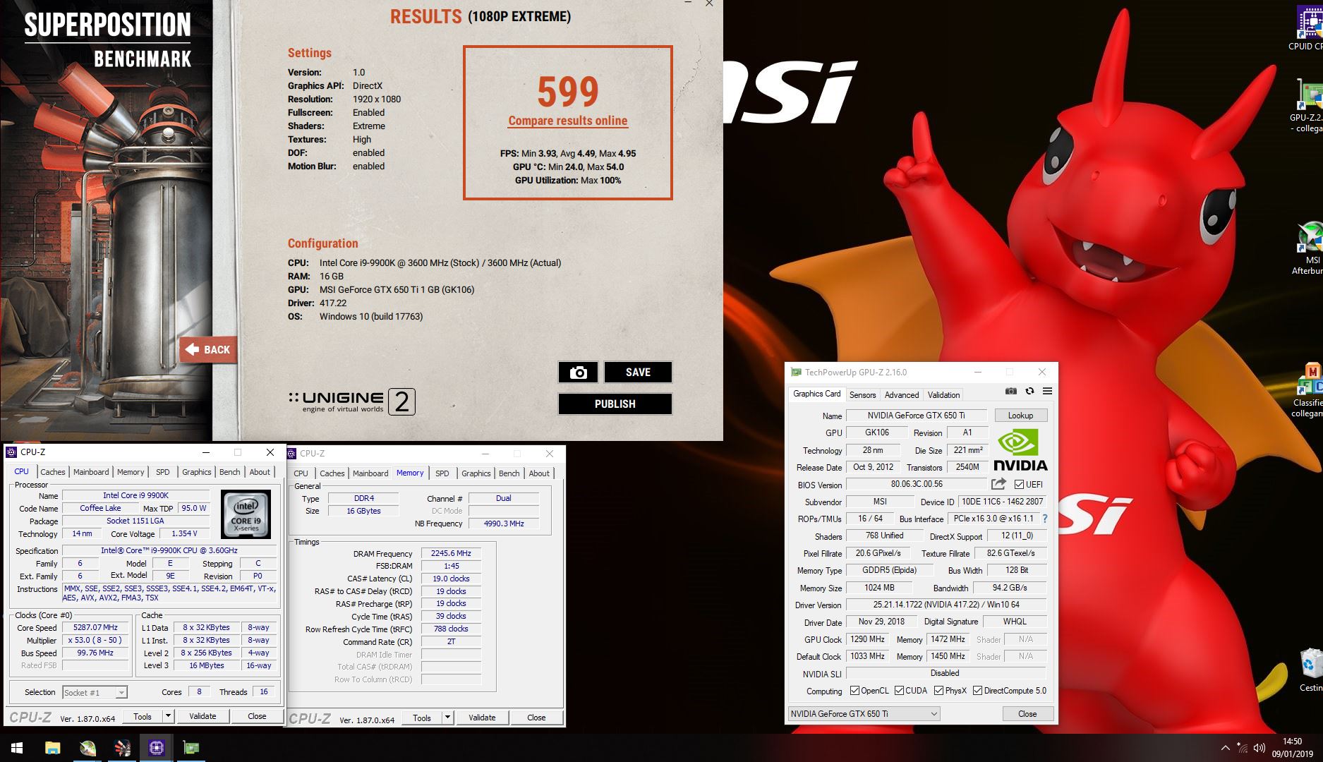Click the Specification field in CPU-Z
Image resolution: width=1323 pixels, height=762 pixels.
click(169, 550)
